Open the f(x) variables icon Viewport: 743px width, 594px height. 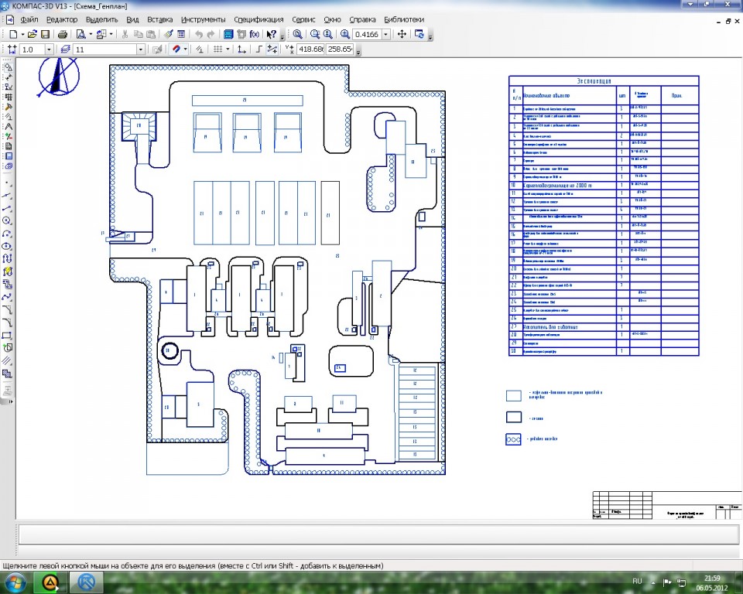255,34
